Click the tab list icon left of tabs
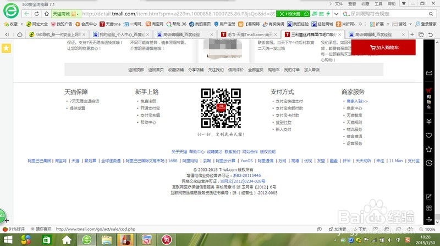Screen dimensions: 440x246 pyautogui.click(x=7, y=35)
